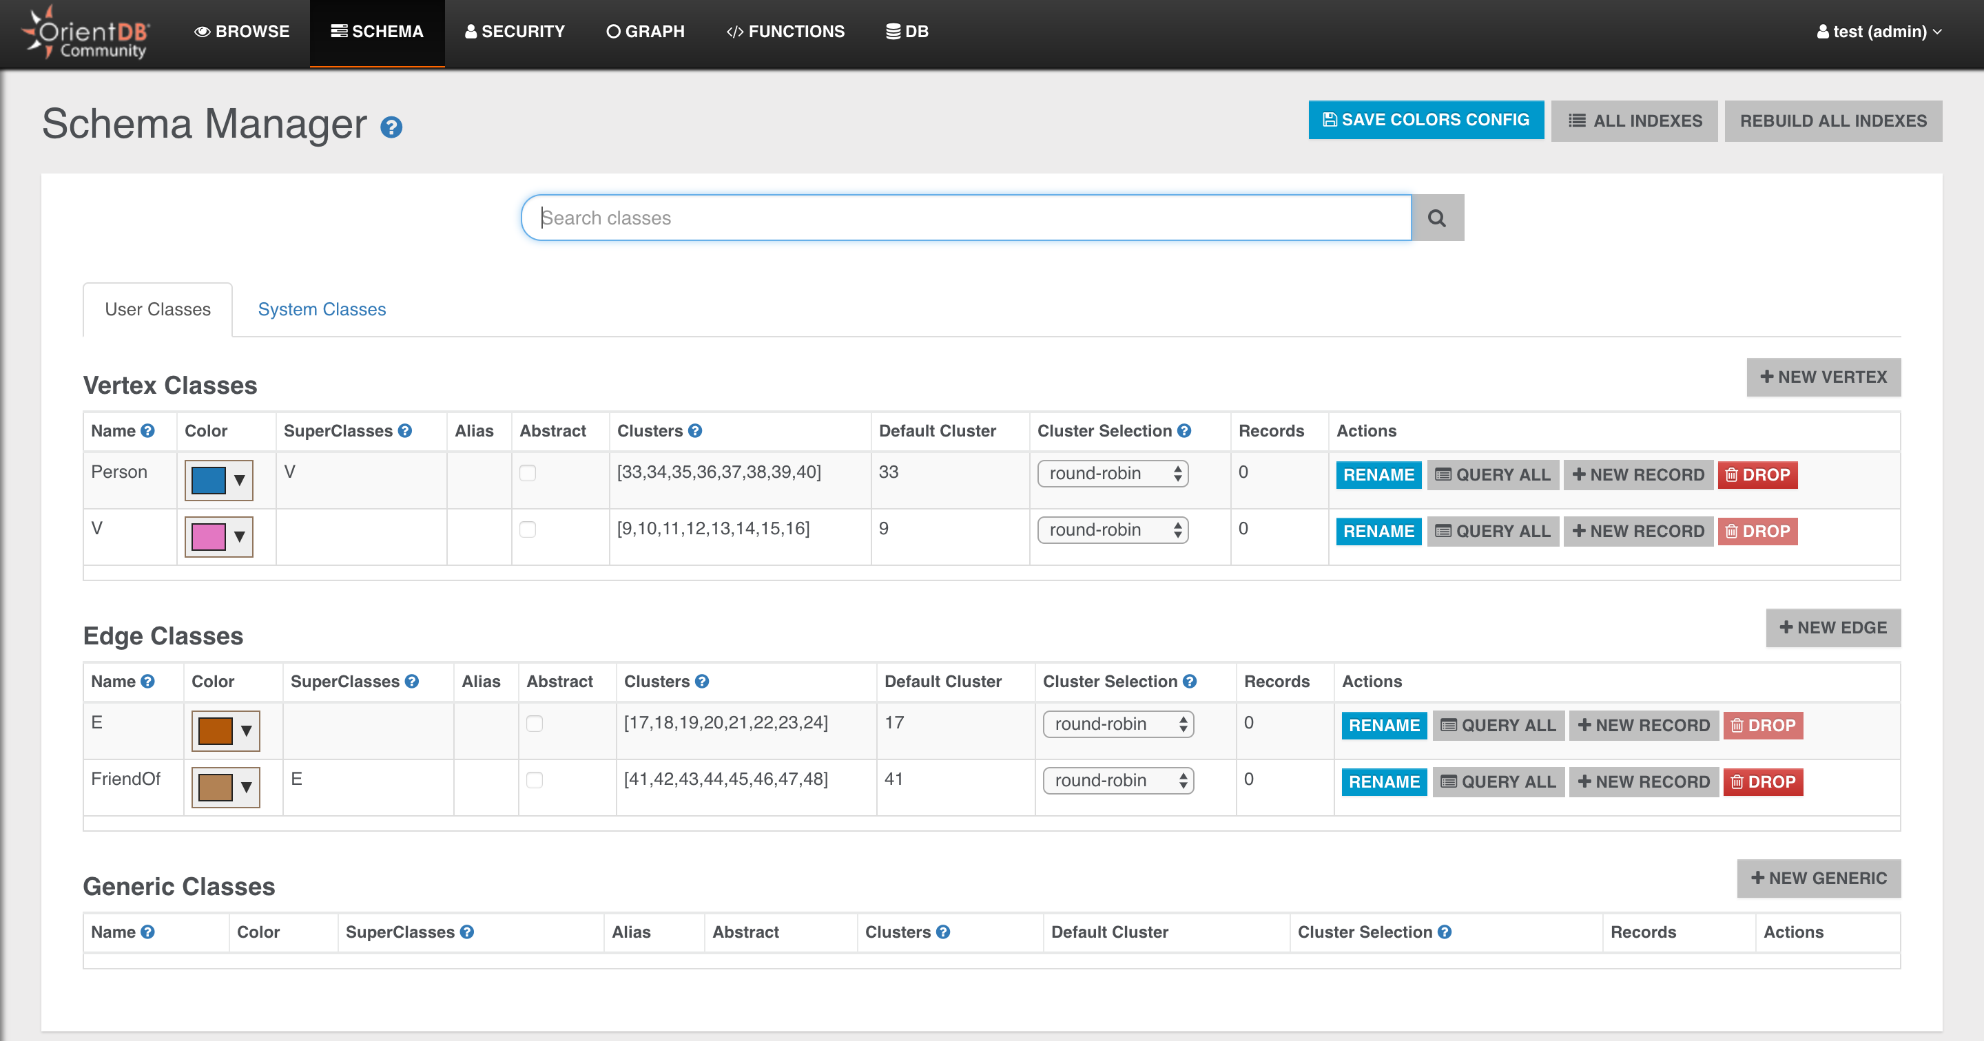Click Name help icon in Vertex Classes
1984x1041 pixels.
(x=148, y=431)
